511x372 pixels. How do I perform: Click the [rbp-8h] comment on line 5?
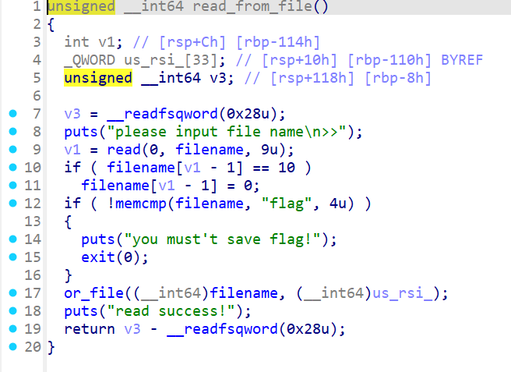398,78
